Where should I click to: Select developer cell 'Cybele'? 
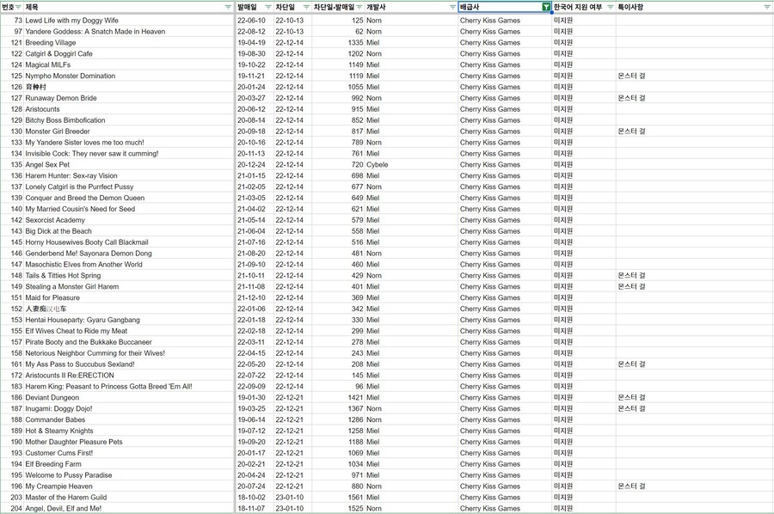coord(378,164)
